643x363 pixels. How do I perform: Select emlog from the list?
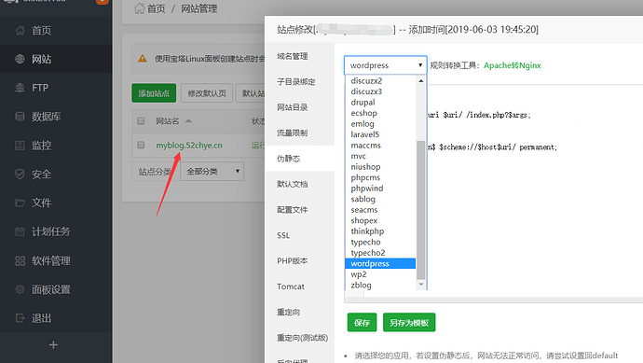(x=380, y=123)
